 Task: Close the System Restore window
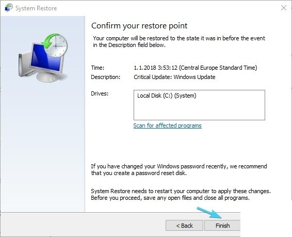(x=284, y=8)
